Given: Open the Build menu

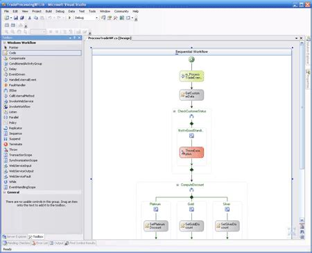Looking at the screenshot, I should pos(49,11).
